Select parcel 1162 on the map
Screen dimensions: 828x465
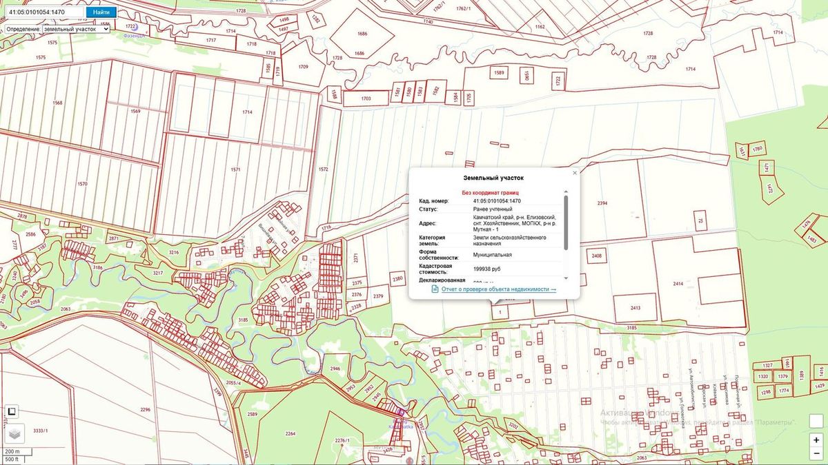540,27
